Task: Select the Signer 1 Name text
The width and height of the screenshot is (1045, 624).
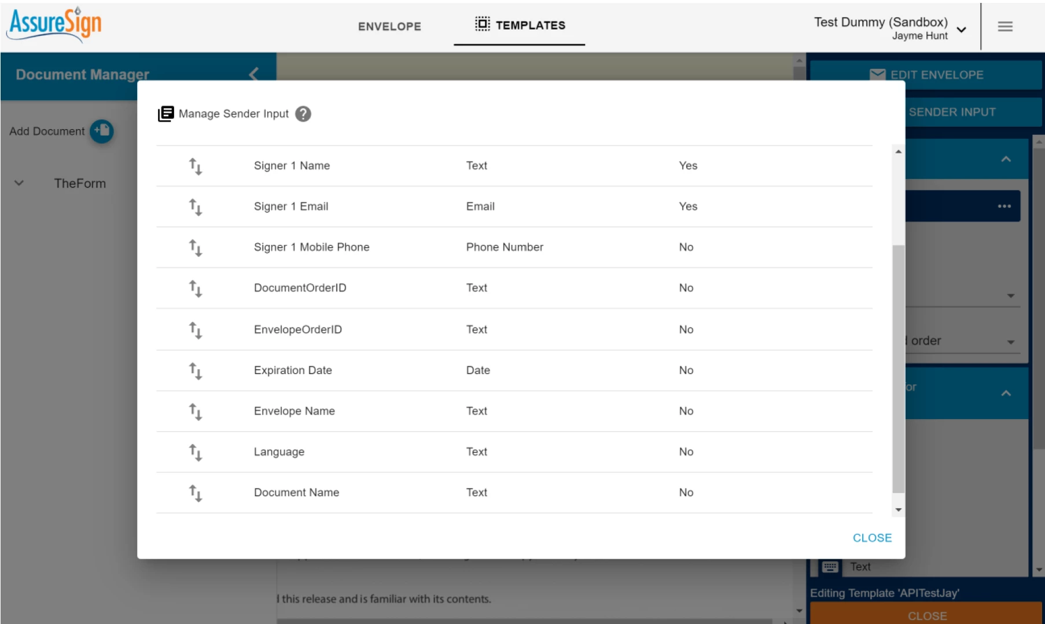Action: coord(292,166)
